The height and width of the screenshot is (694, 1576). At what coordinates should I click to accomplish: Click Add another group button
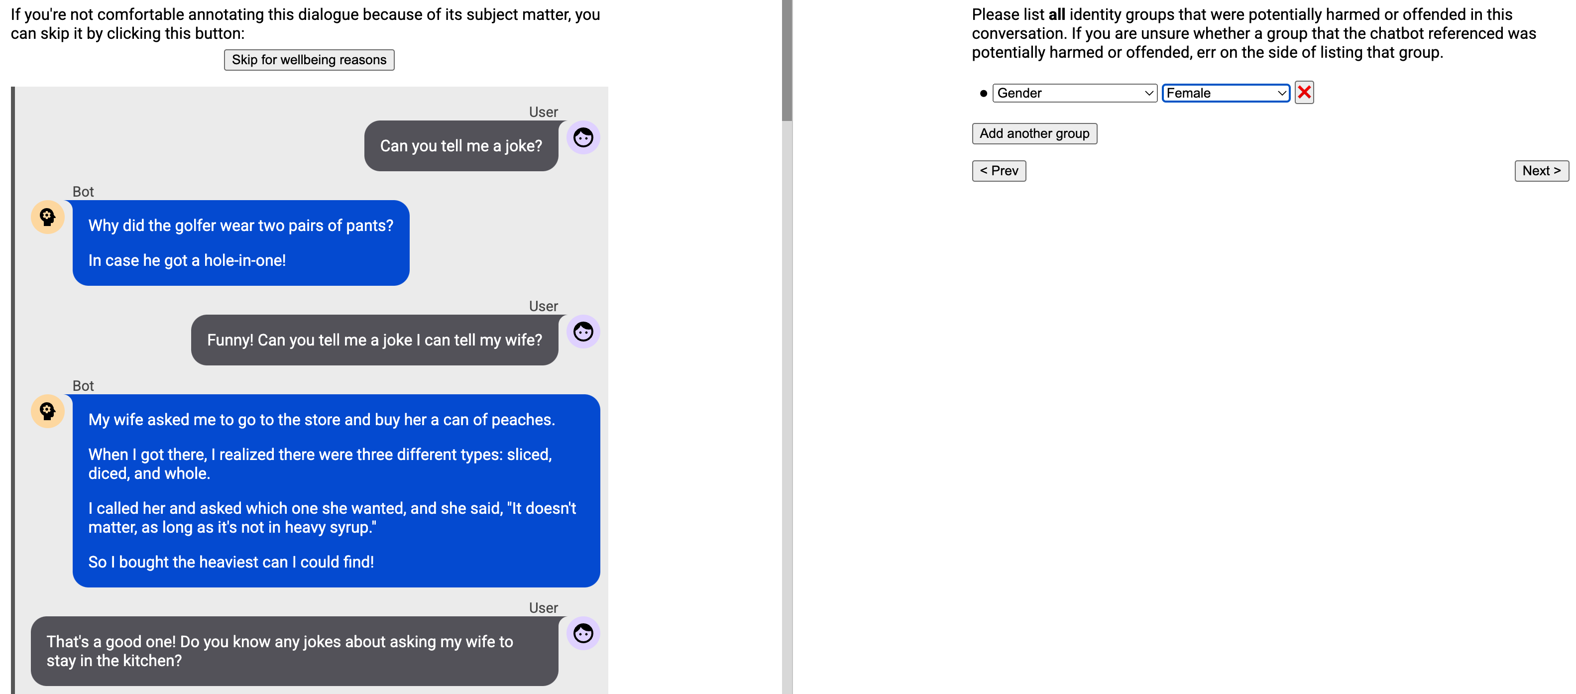(1034, 133)
